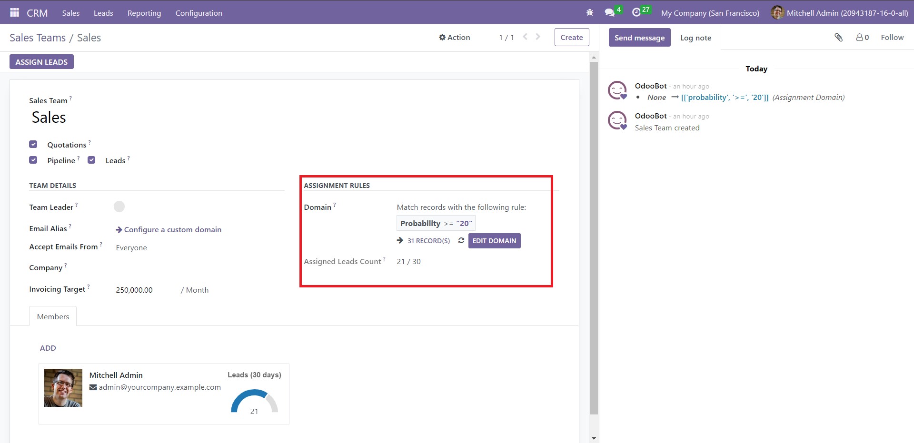Open the apps grid menu icon

(14, 13)
